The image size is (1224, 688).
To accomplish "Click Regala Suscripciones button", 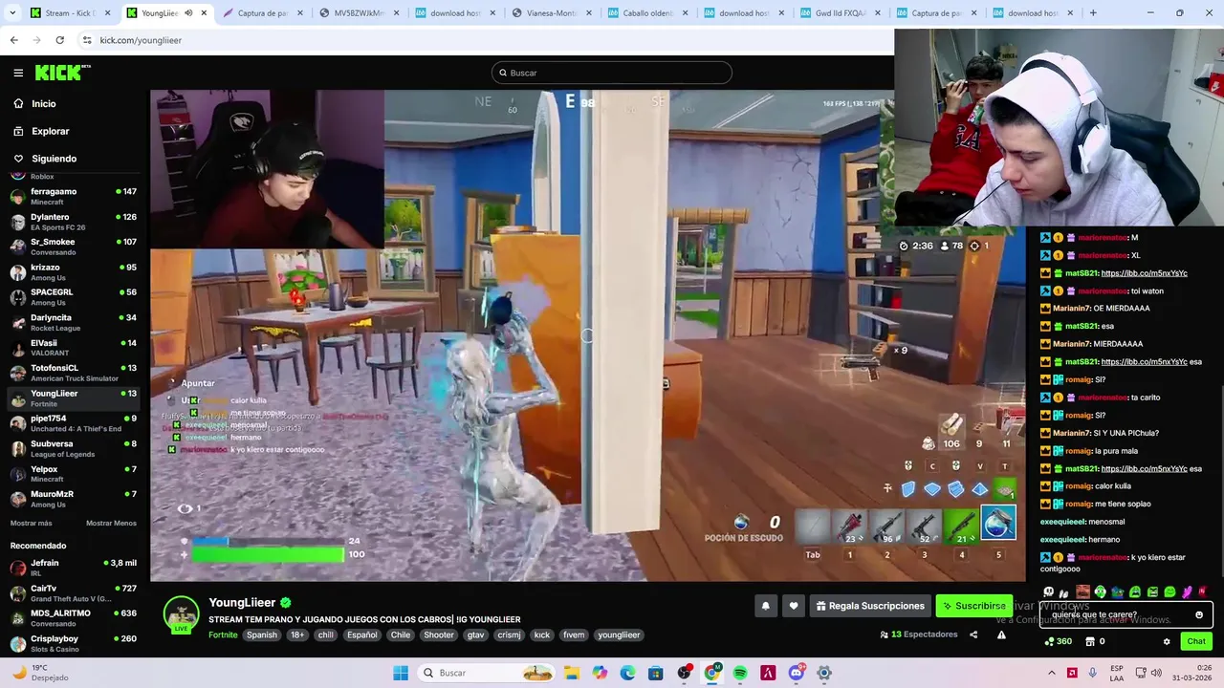I will pos(870,606).
